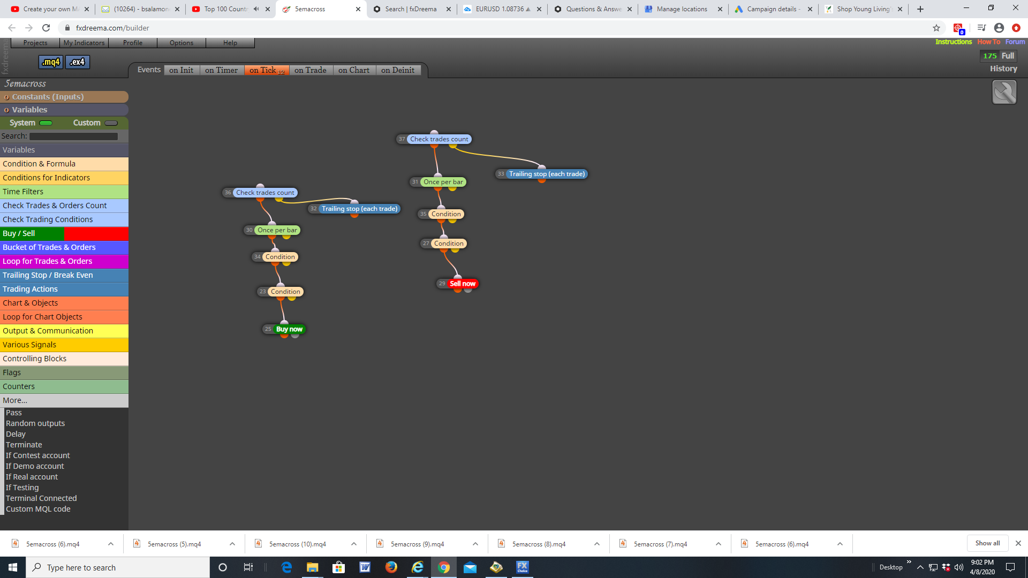Screen dimensions: 1028x578
Task: Click the Chrome address bar
Action: coord(498,28)
